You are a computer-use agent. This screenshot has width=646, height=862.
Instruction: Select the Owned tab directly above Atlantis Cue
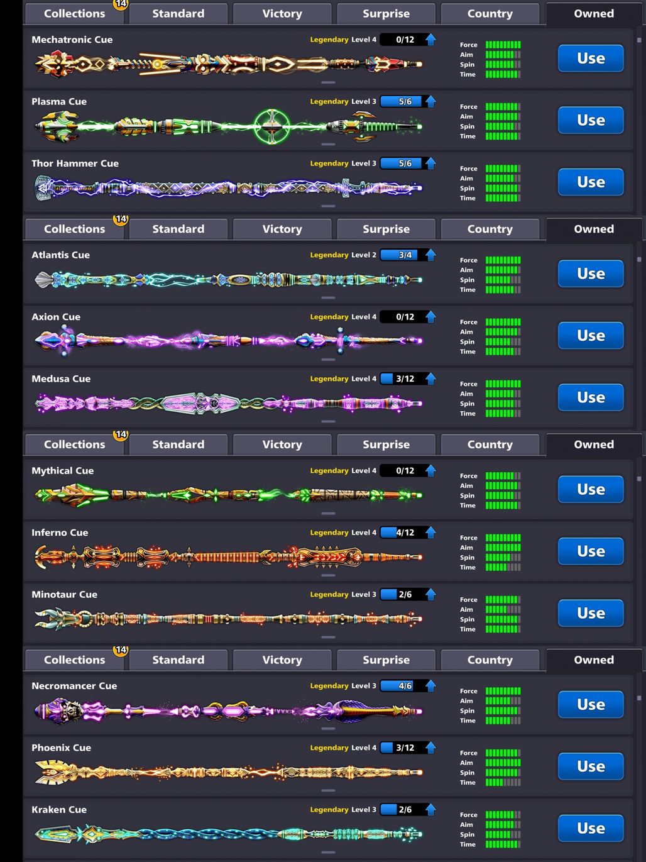click(594, 229)
